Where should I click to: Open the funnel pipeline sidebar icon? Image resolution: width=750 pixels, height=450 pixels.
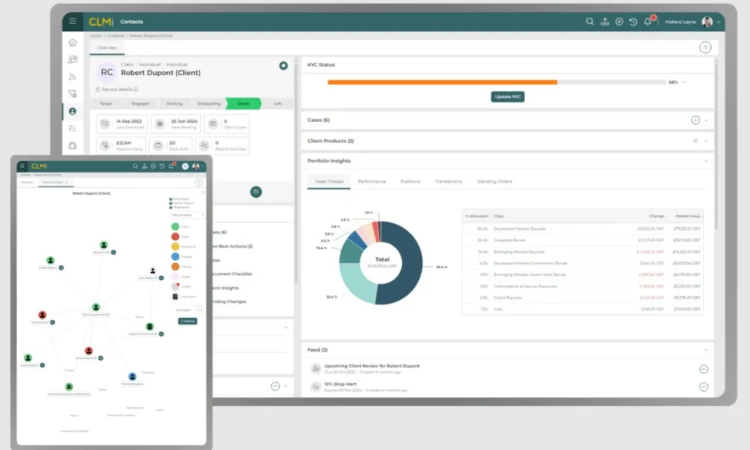(73, 94)
